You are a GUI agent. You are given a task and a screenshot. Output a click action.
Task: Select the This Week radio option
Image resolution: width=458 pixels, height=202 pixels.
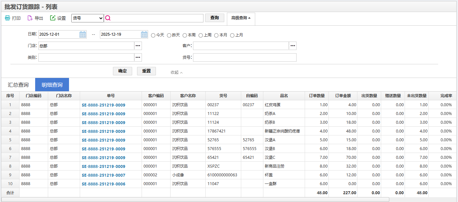coord(185,35)
